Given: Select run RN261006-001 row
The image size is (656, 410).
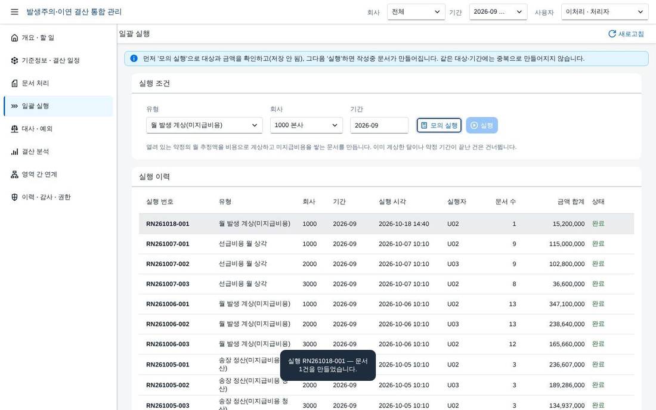Looking at the screenshot, I should coord(386,305).
